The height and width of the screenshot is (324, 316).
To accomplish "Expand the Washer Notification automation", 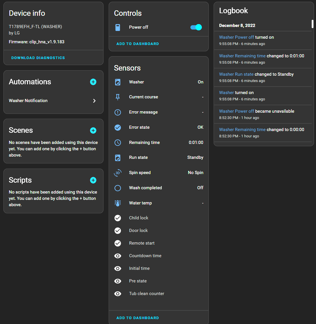I will [x=94, y=101].
